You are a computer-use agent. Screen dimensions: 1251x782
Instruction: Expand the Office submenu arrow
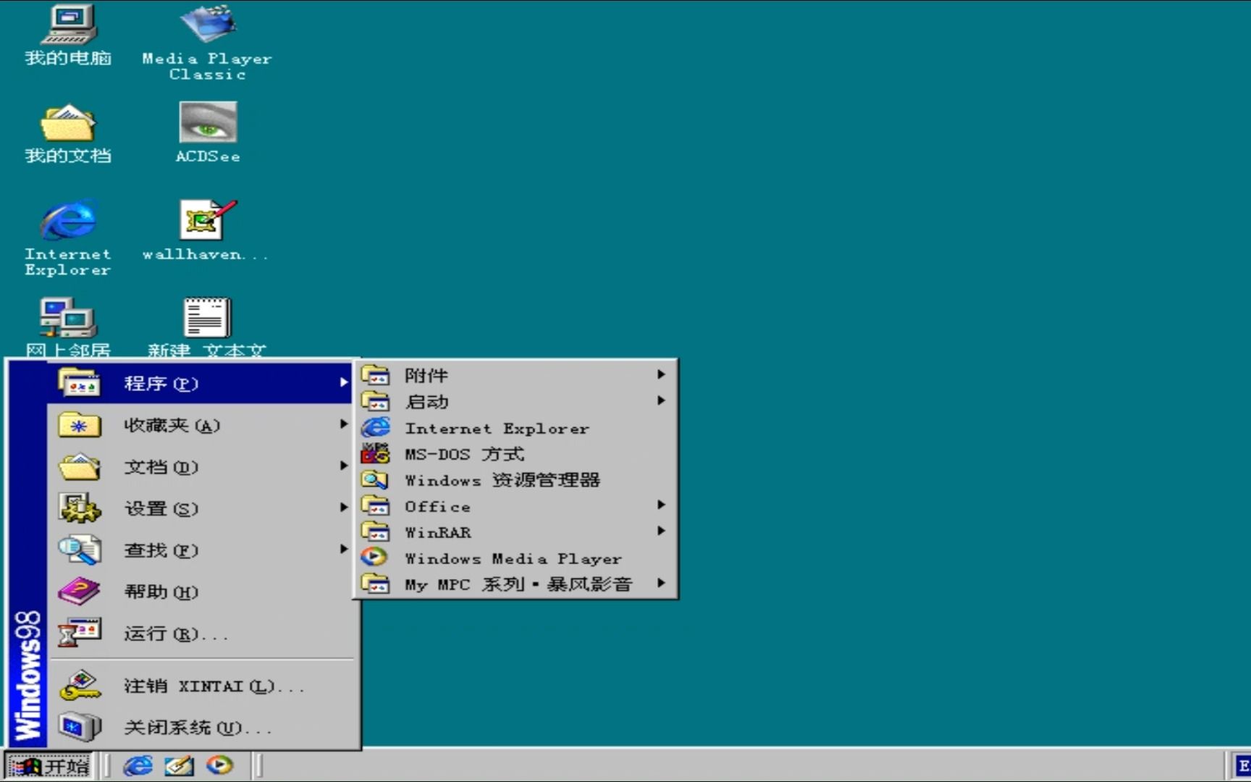[x=661, y=505]
